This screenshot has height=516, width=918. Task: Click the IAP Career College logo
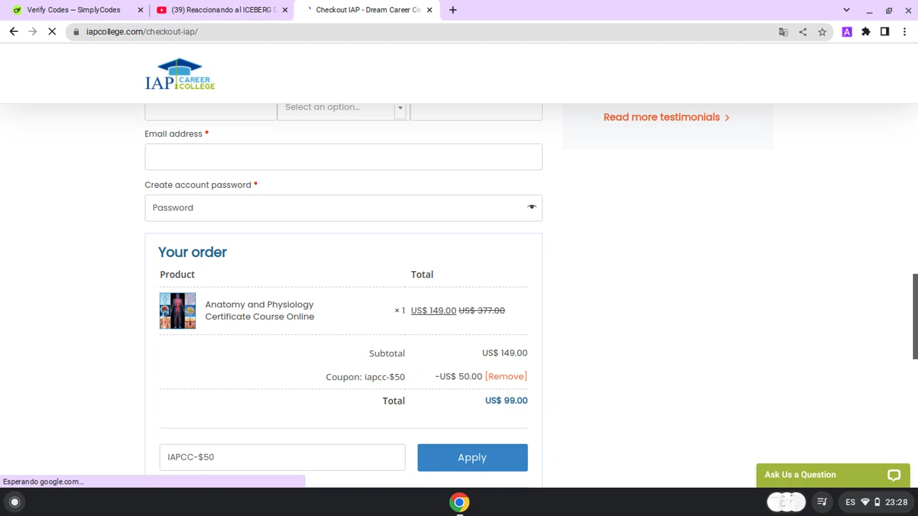pos(180,74)
